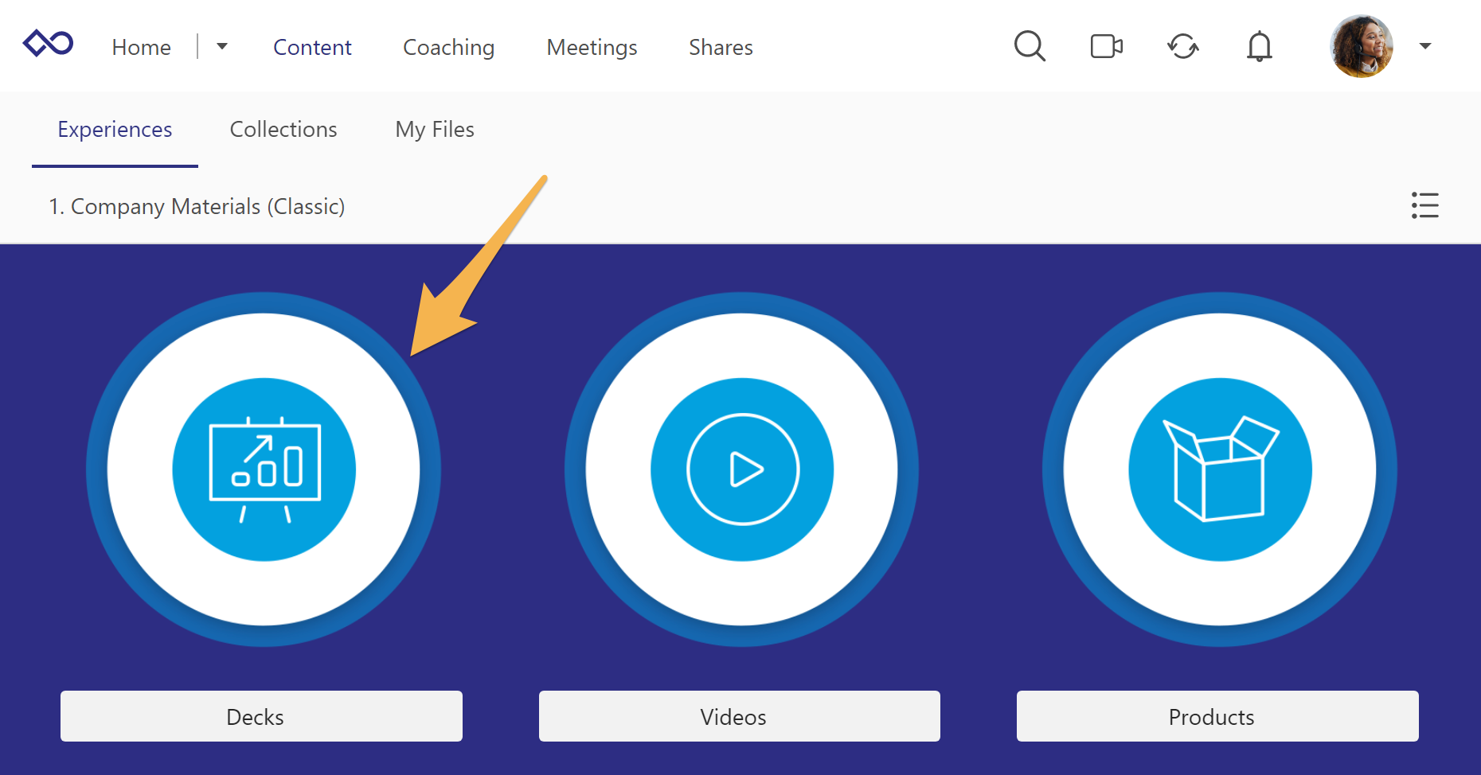Select the Experiences tab
Viewport: 1481px width, 775px height.
(115, 129)
